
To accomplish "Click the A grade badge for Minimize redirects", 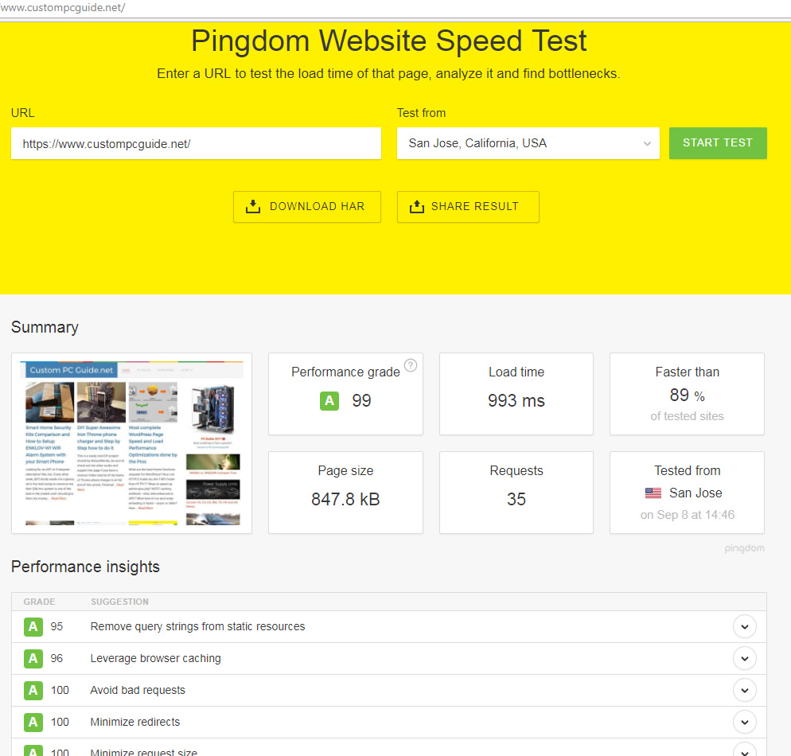I will pyautogui.click(x=33, y=723).
